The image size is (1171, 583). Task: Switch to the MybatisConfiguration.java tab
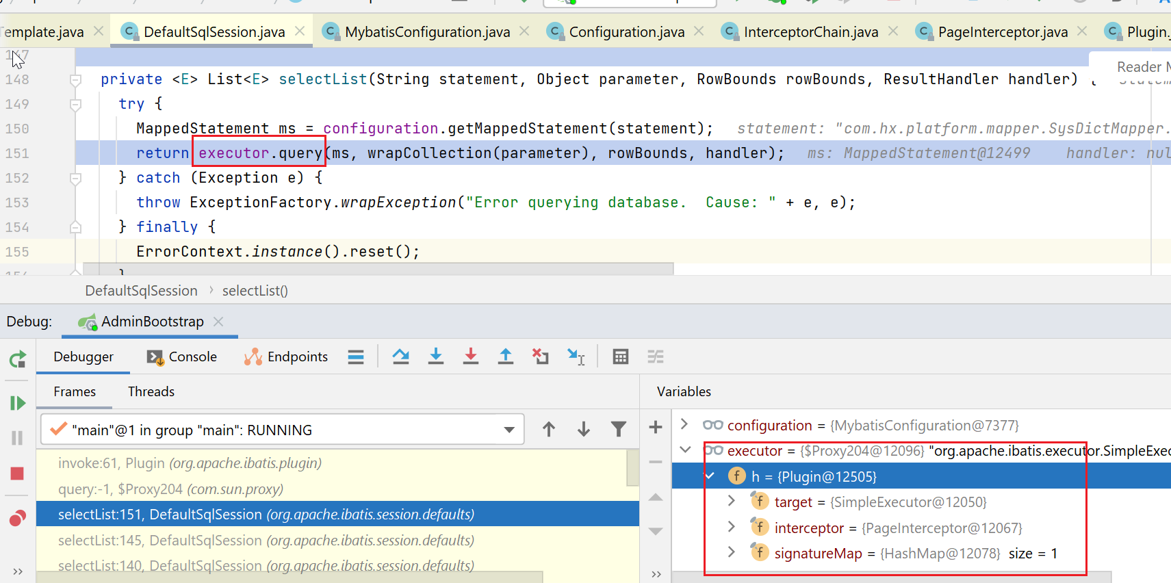coord(426,32)
